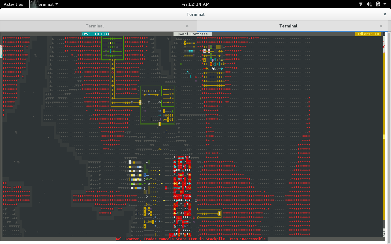Click the cyan Ü glyph on map
Image resolution: width=391 pixels, height=244 pixels.
[189, 77]
